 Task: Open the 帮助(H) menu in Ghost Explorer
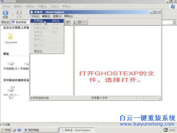tap(68, 16)
